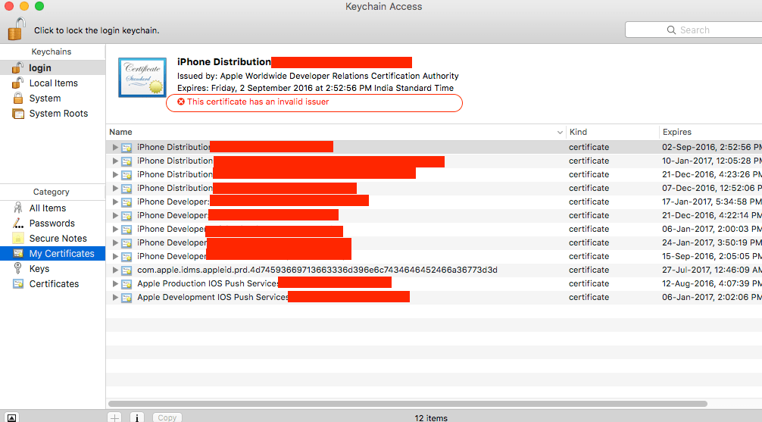Expand iPhone Distribution row expiring 21-Dec-2016
The image size is (762, 422).
115,174
